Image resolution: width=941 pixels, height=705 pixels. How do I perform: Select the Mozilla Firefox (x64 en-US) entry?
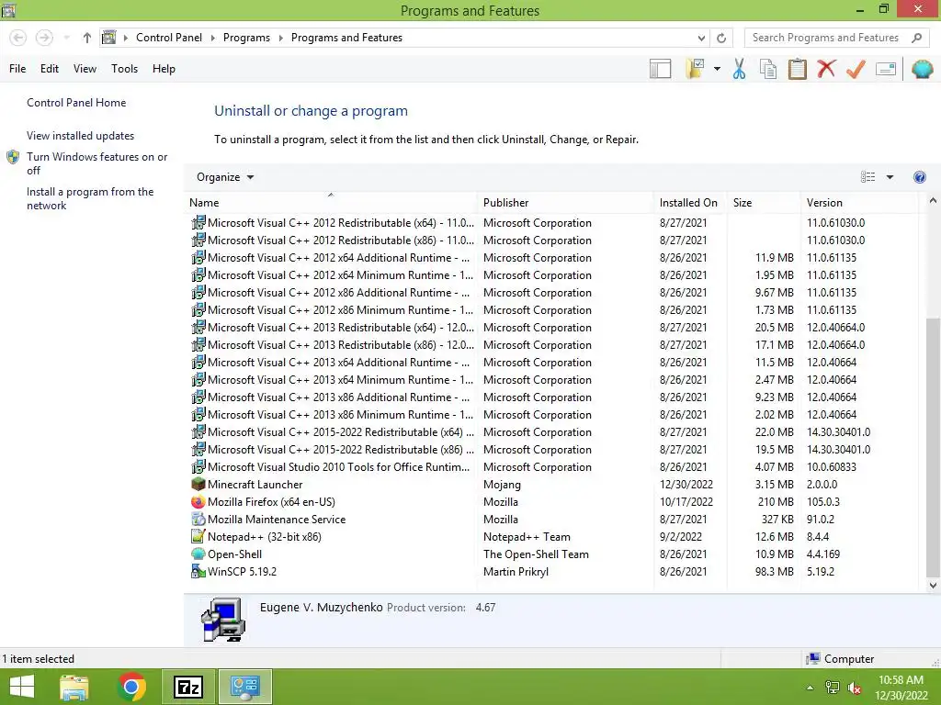pos(552,502)
